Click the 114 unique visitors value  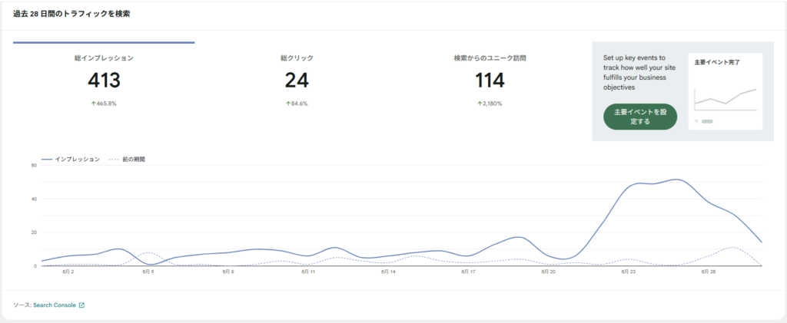(490, 81)
